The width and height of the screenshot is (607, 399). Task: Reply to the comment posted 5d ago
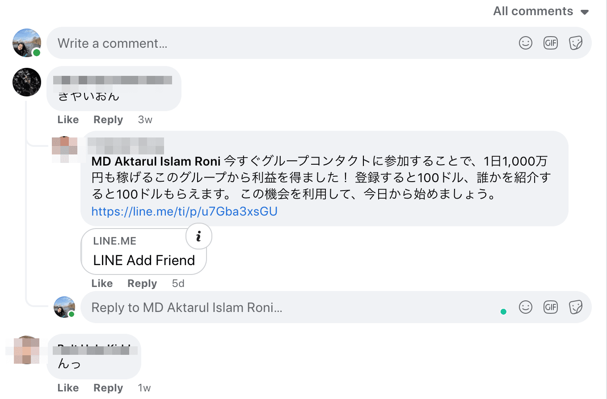pyautogui.click(x=142, y=283)
